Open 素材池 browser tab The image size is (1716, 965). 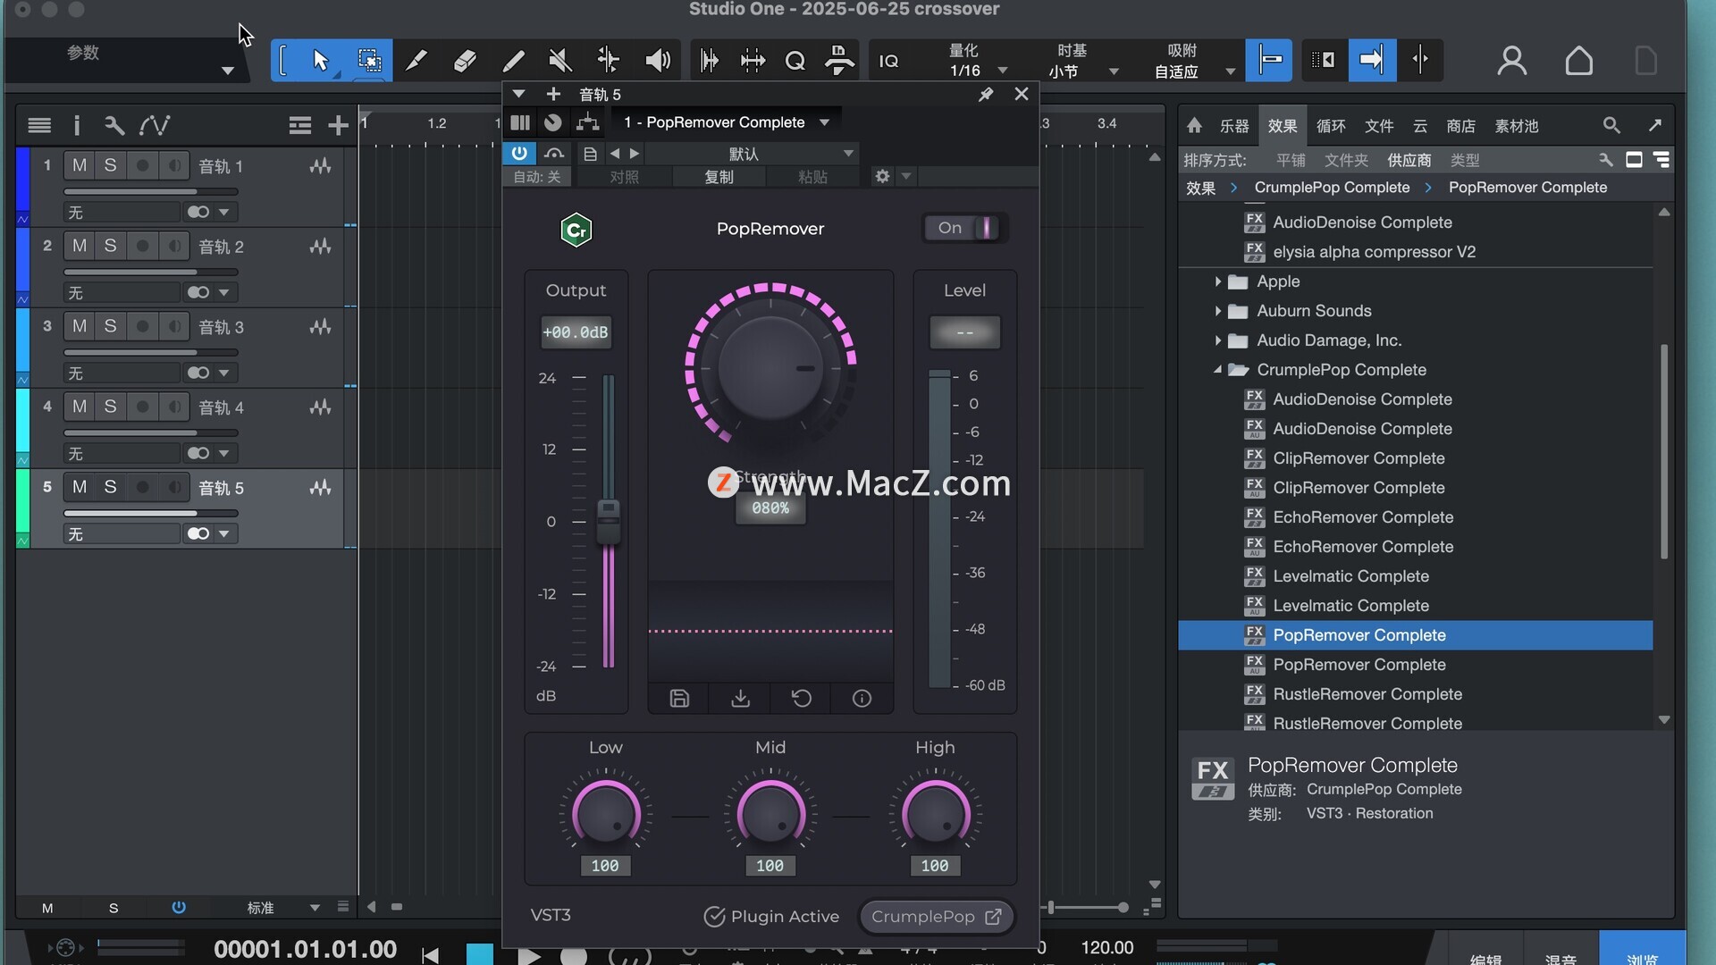point(1517,126)
